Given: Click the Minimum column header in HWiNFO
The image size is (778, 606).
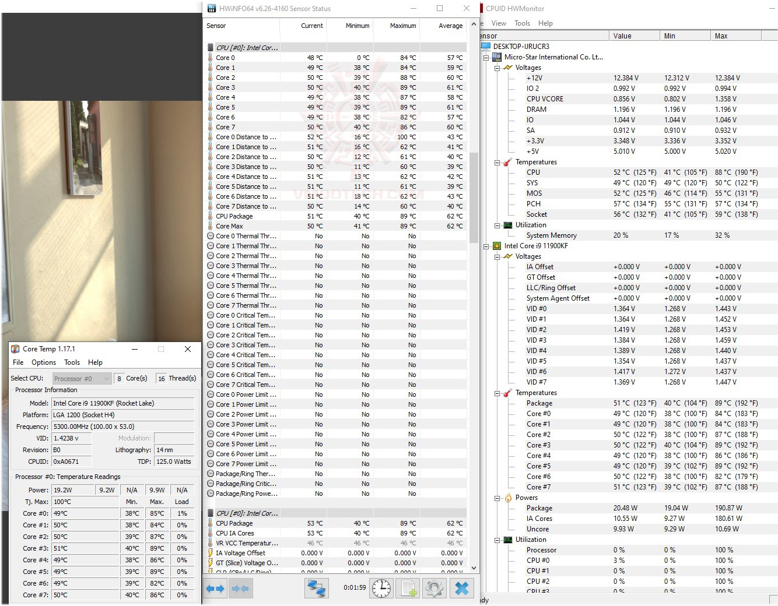Looking at the screenshot, I should coord(350,26).
